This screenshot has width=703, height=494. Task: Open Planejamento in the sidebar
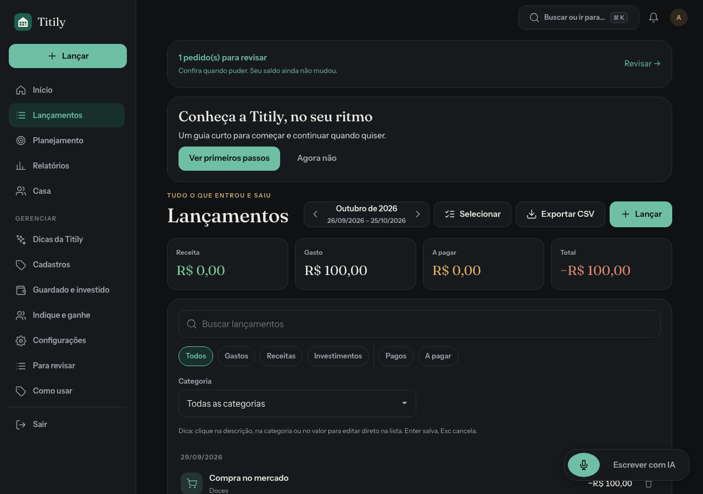coord(66,141)
